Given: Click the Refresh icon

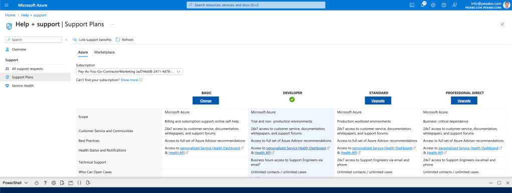Looking at the screenshot, I should [118, 39].
